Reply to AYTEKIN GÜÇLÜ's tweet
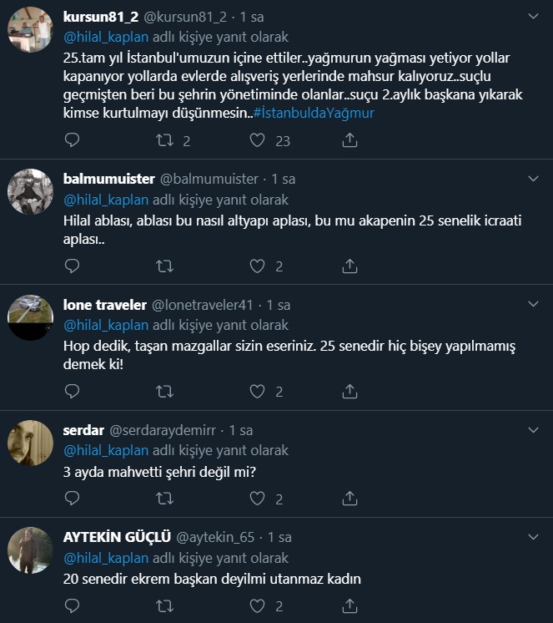This screenshot has height=623, width=553. pyautogui.click(x=73, y=606)
